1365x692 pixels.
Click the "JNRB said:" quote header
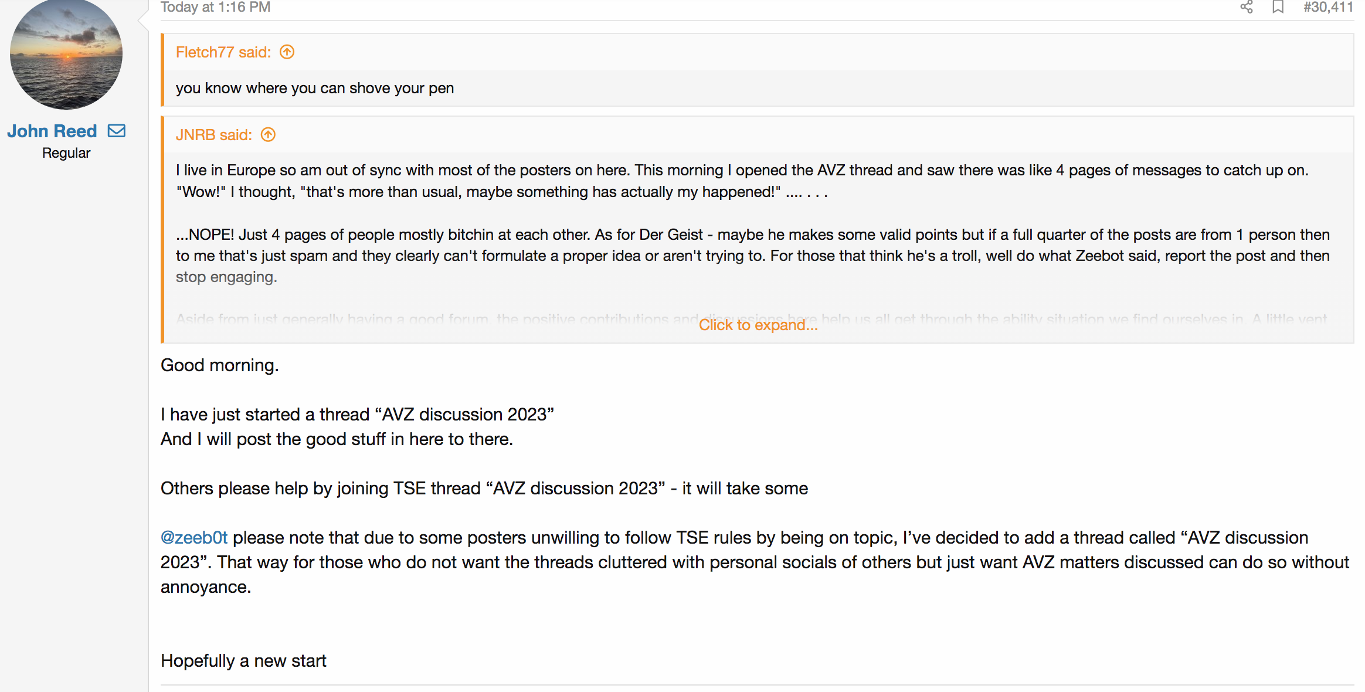(213, 135)
